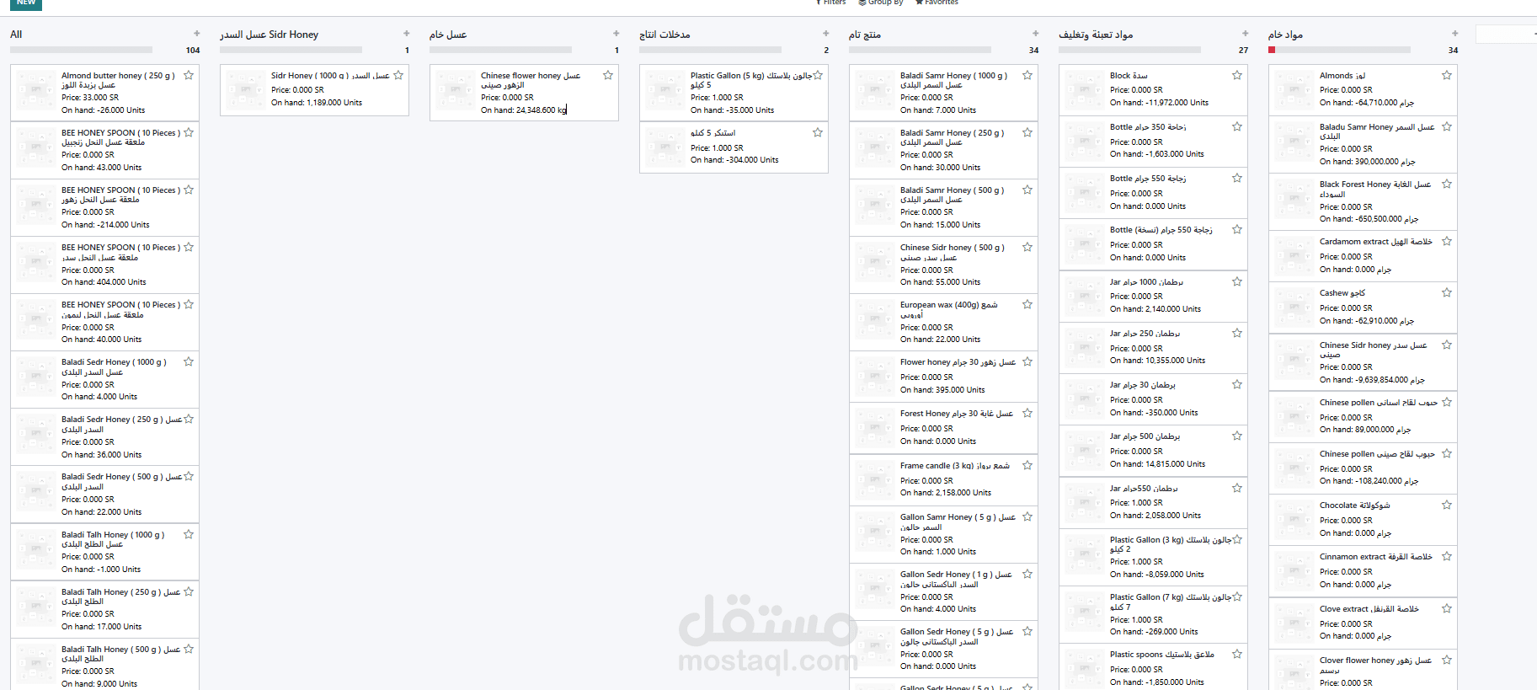Click the Almonds لوز product thumbnail
This screenshot has width=1537, height=690.
point(1294,89)
